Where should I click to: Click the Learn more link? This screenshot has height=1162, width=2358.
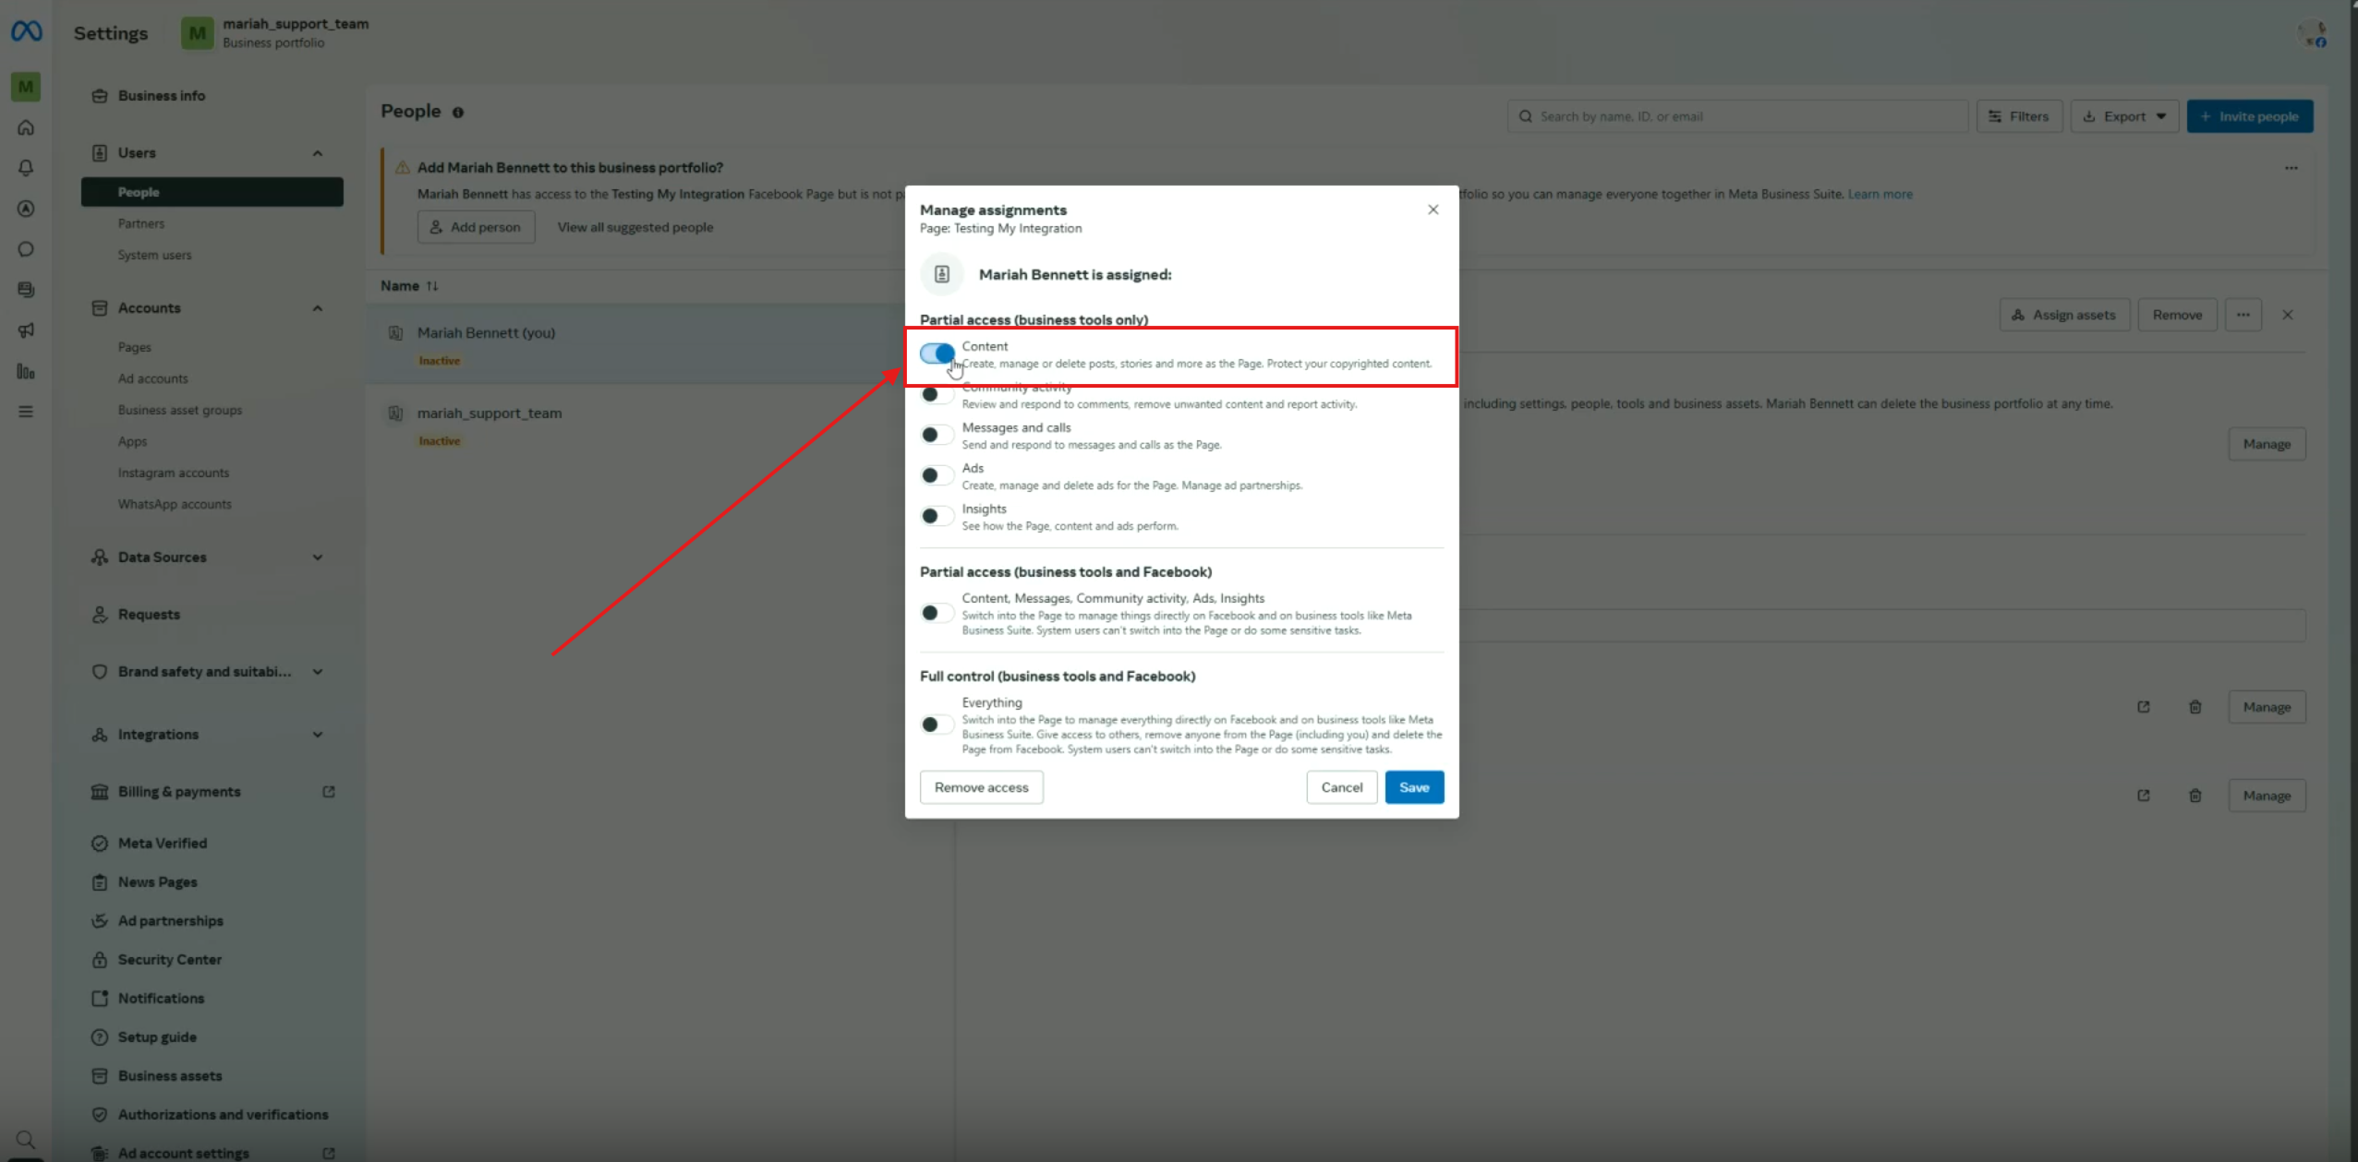point(1880,194)
